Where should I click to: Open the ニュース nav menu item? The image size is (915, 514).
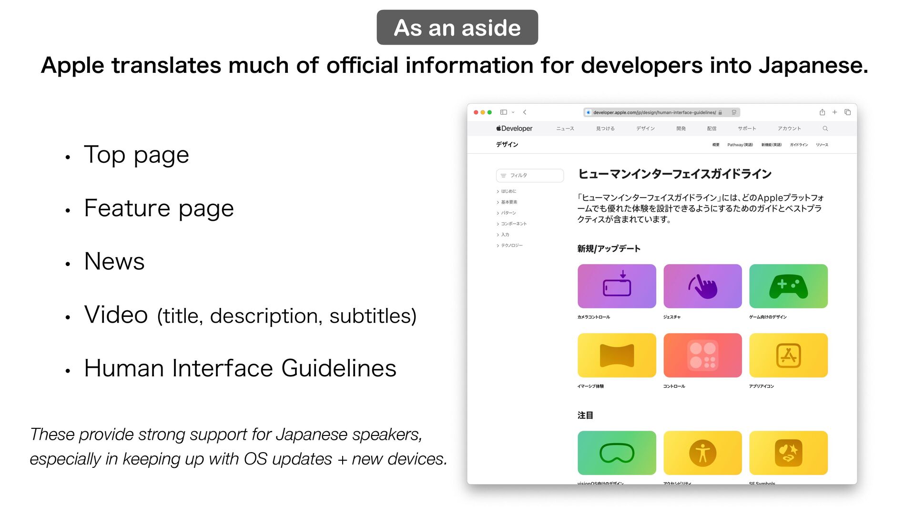pos(565,128)
